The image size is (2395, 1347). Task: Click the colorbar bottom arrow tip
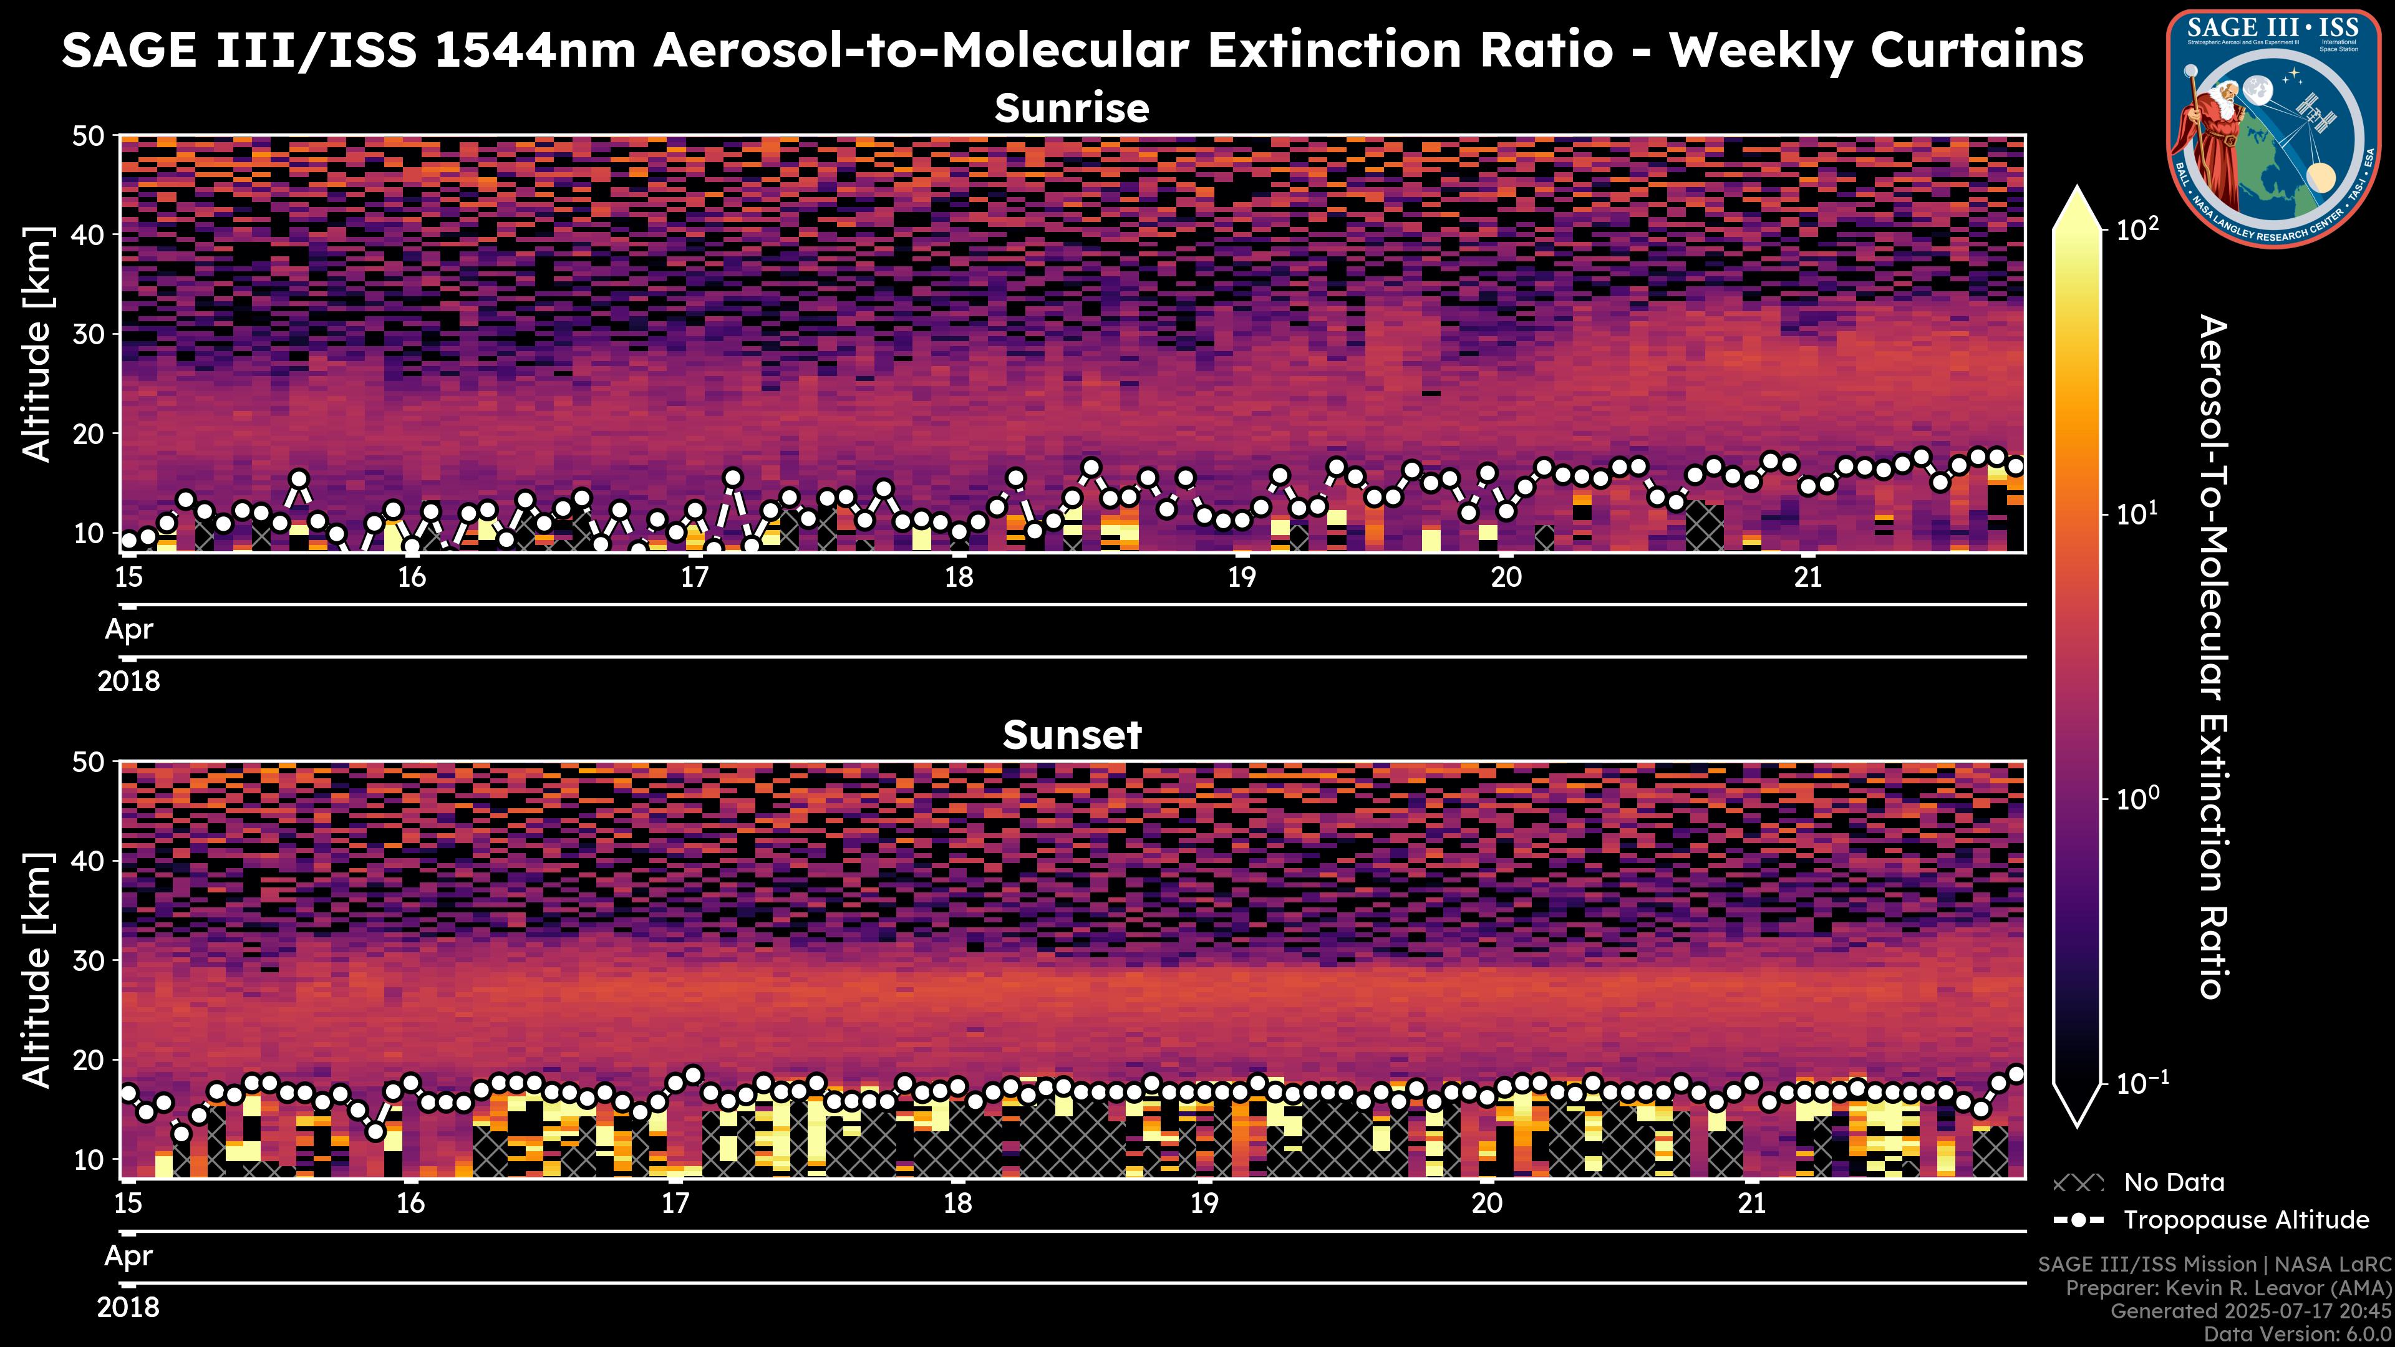[2078, 1123]
